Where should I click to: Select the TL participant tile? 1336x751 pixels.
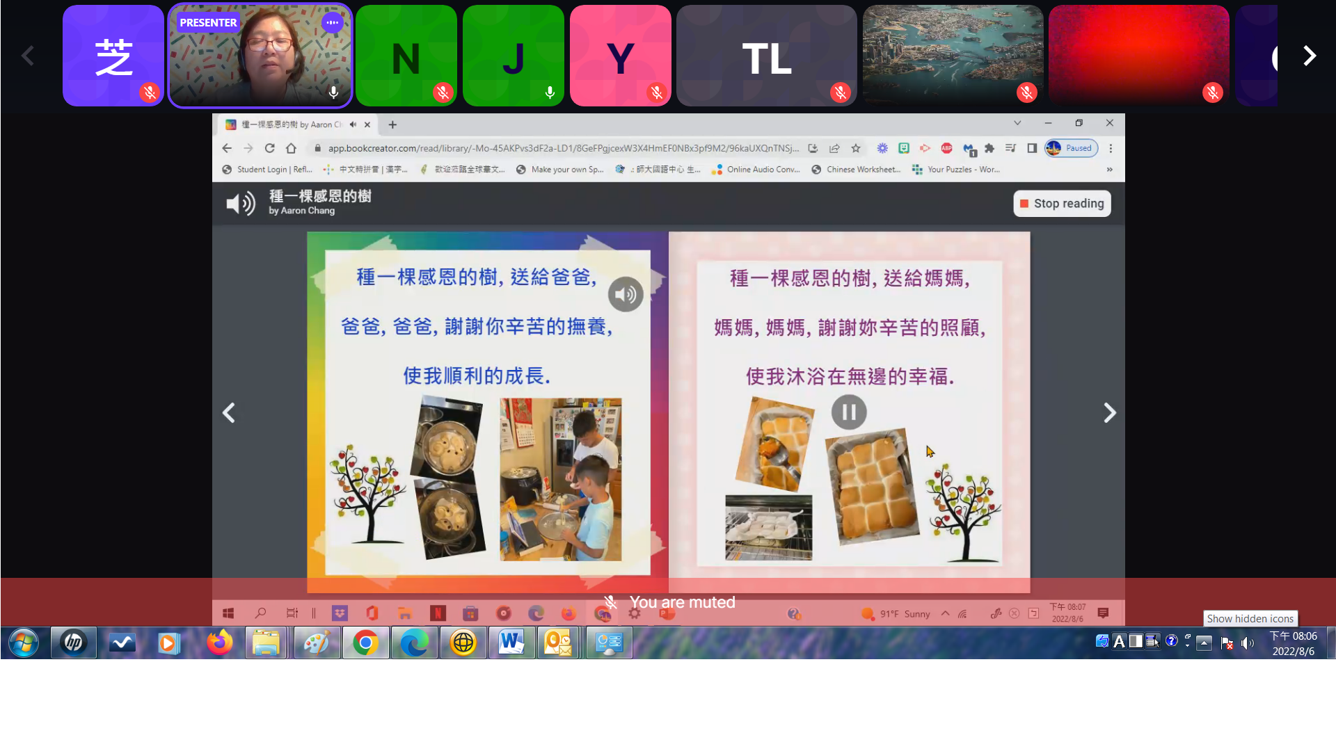(766, 56)
